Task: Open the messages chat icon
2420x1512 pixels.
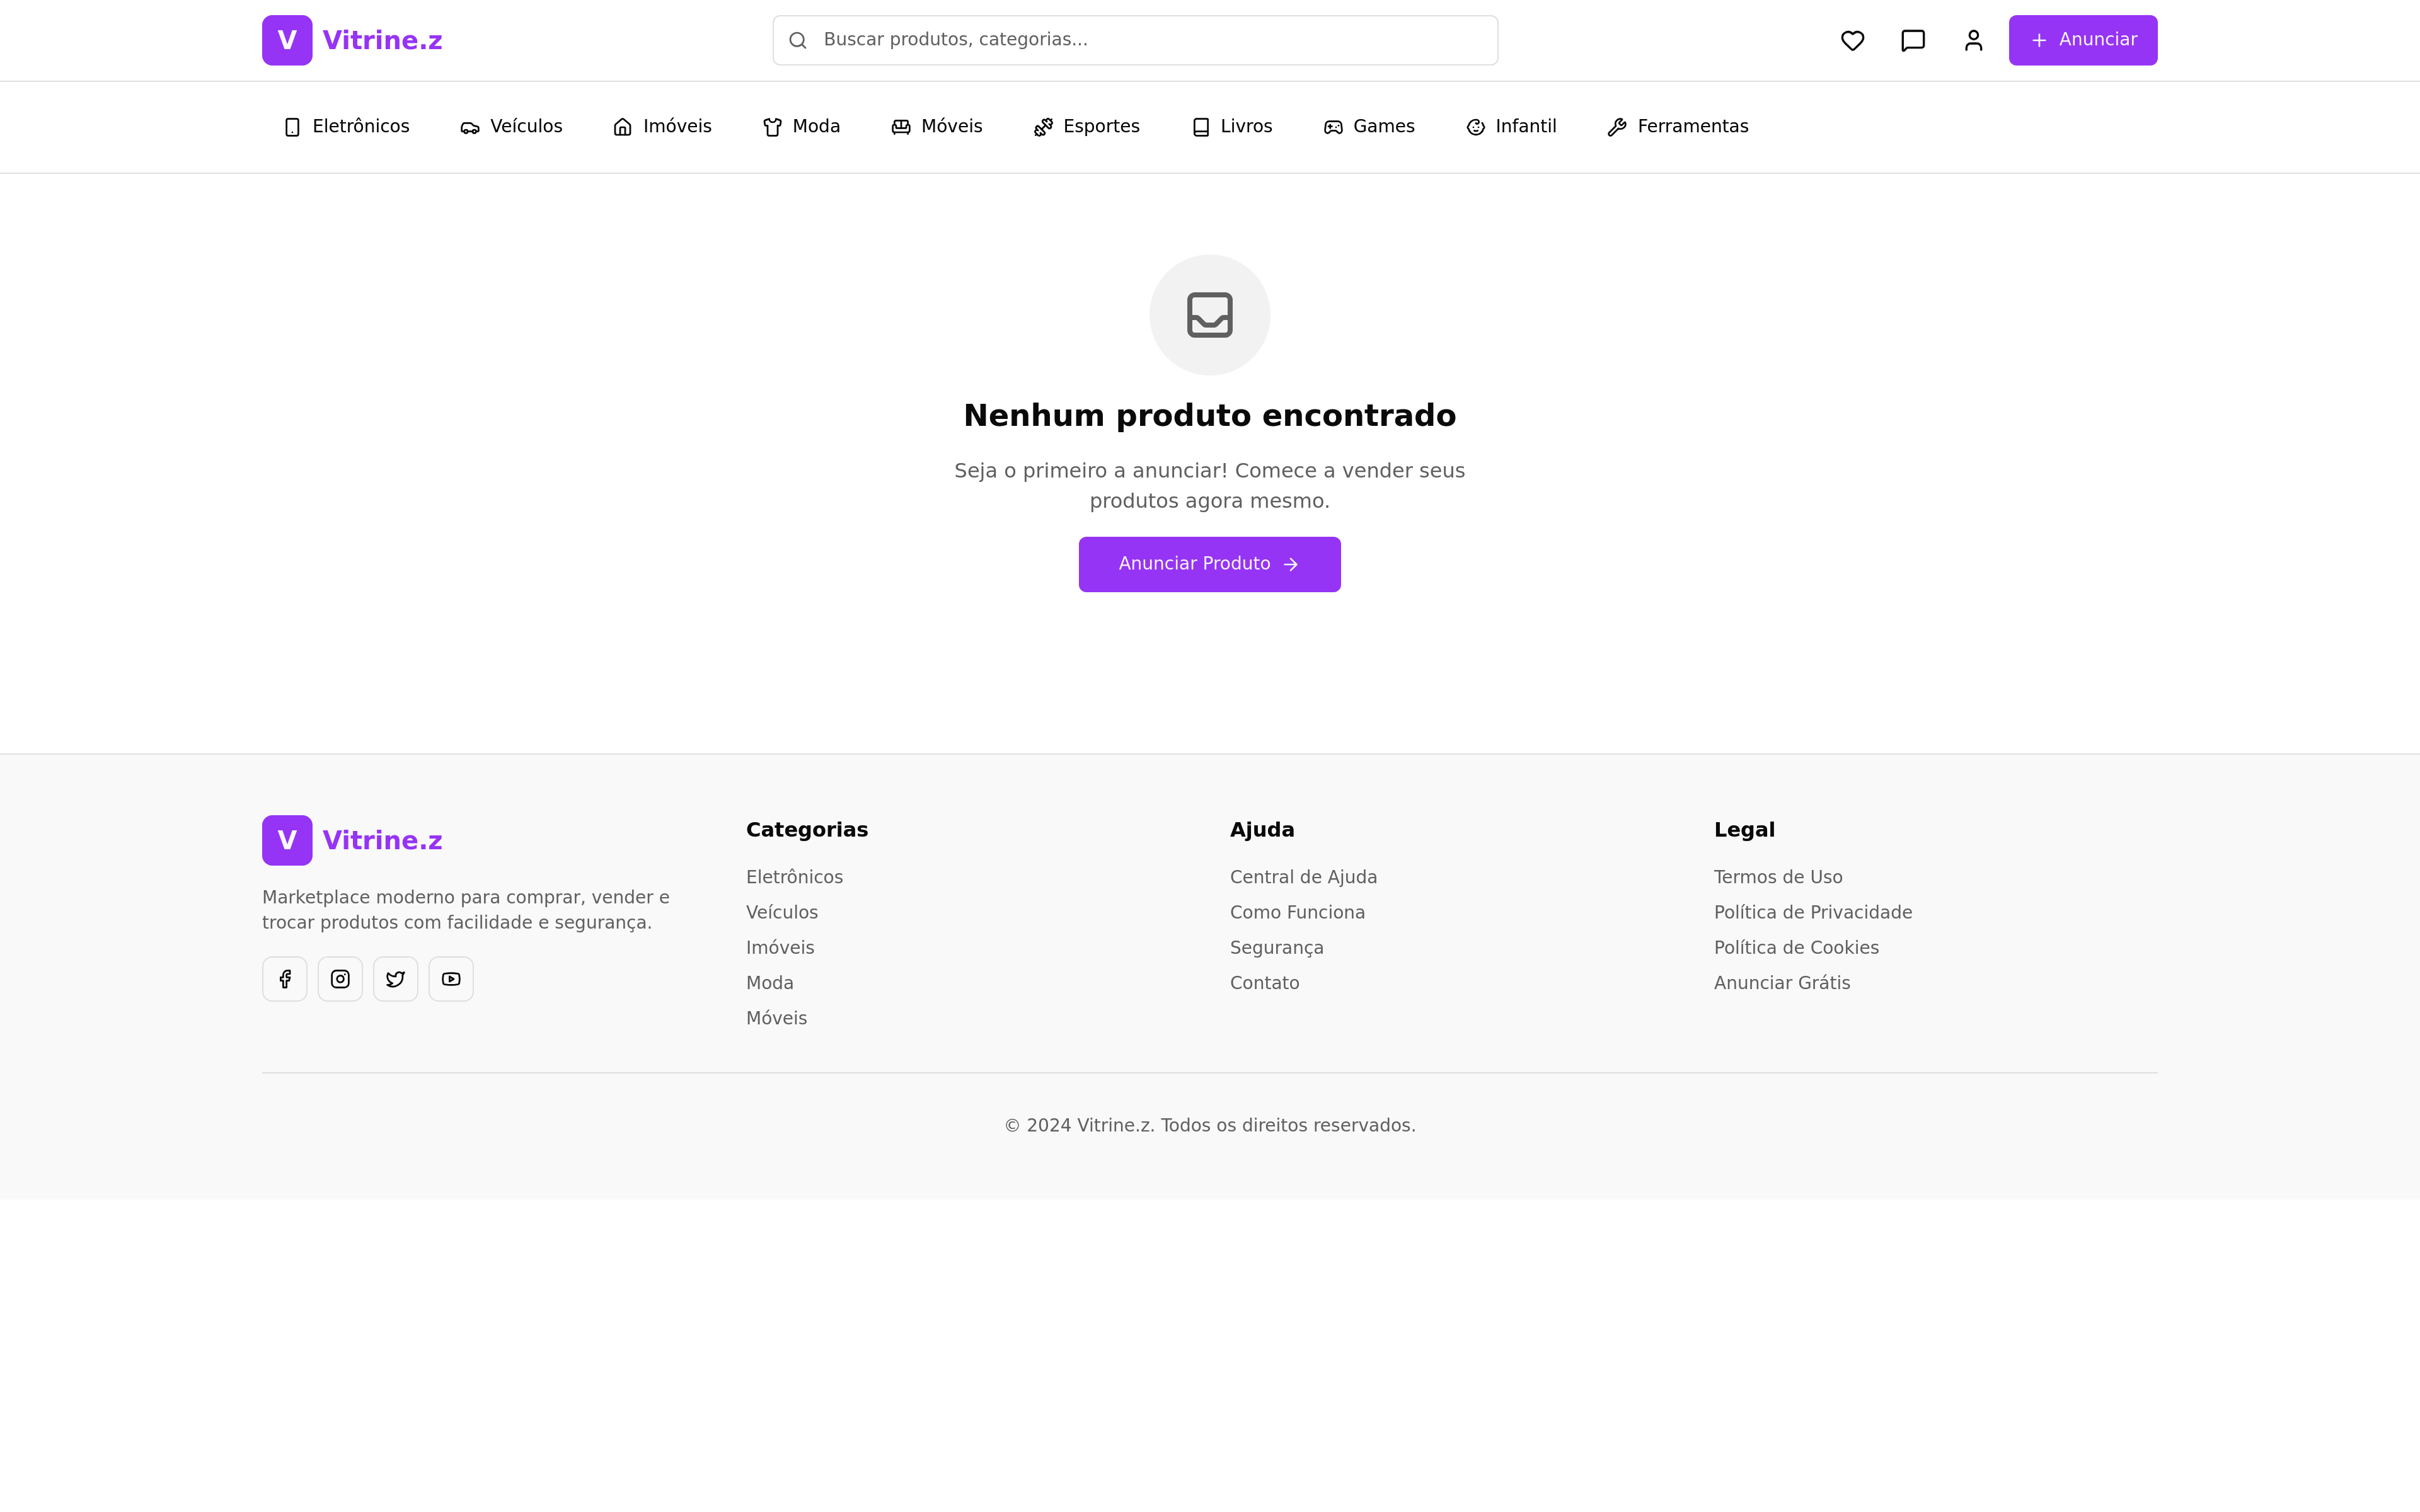Action: coord(1912,40)
